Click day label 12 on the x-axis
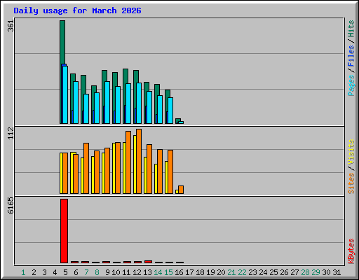Image resolution: width=359 pixels, height=280 pixels. (x=137, y=272)
